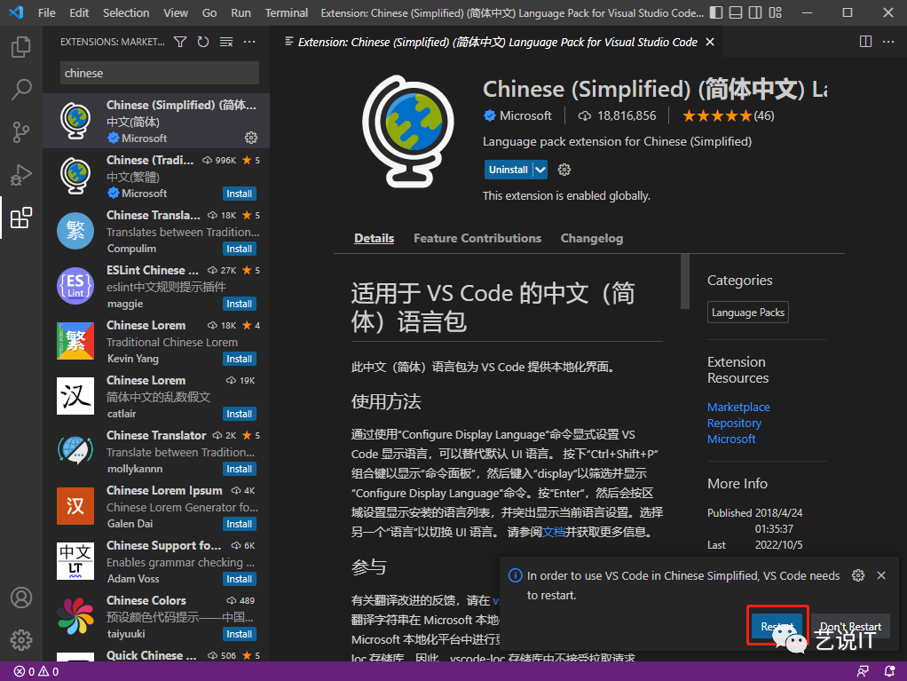907x681 pixels.
Task: Install the Chinese (Traditional) language pack
Action: [239, 193]
